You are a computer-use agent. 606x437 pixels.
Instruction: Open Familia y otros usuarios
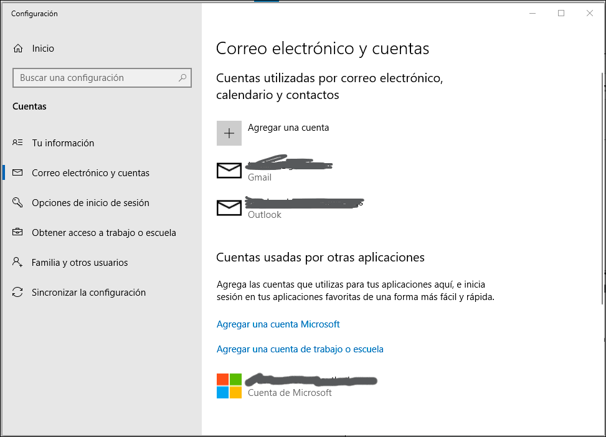click(x=80, y=263)
